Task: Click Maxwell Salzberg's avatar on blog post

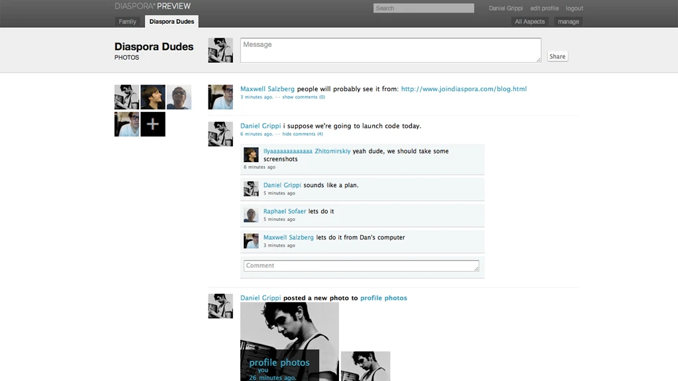Action: (x=220, y=97)
